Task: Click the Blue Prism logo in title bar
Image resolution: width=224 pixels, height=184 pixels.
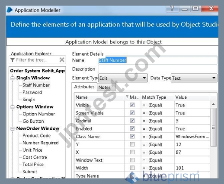Action: 10,10
